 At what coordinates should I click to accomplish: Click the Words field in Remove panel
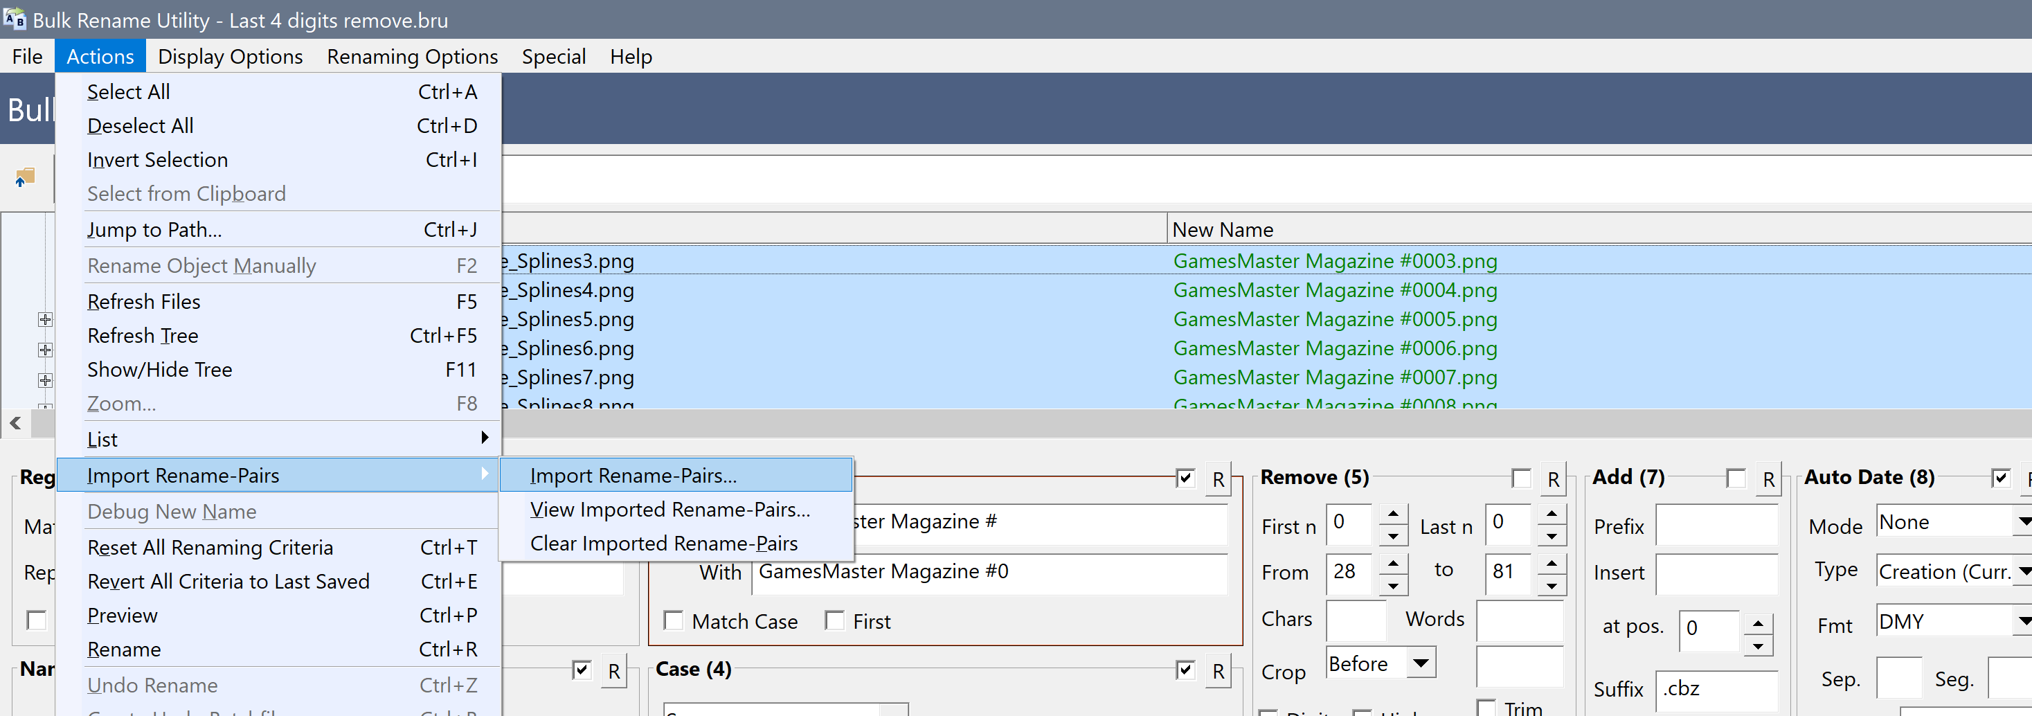coord(1519,620)
